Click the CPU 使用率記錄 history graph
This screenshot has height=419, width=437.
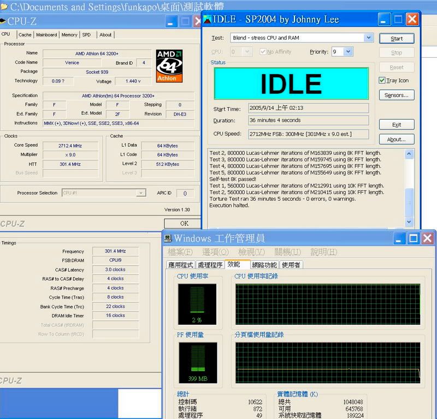pyautogui.click(x=328, y=304)
